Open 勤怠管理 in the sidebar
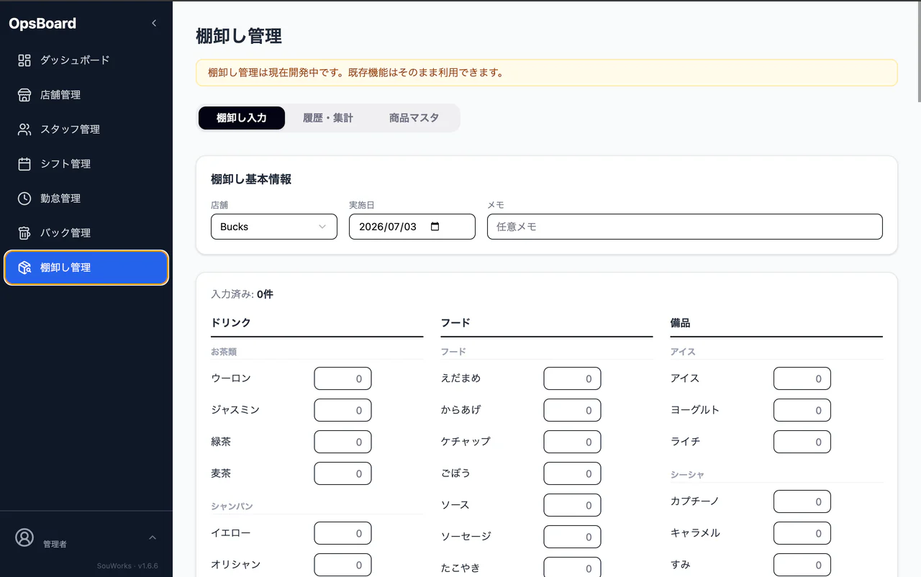Viewport: 921px width, 577px height. 86,199
